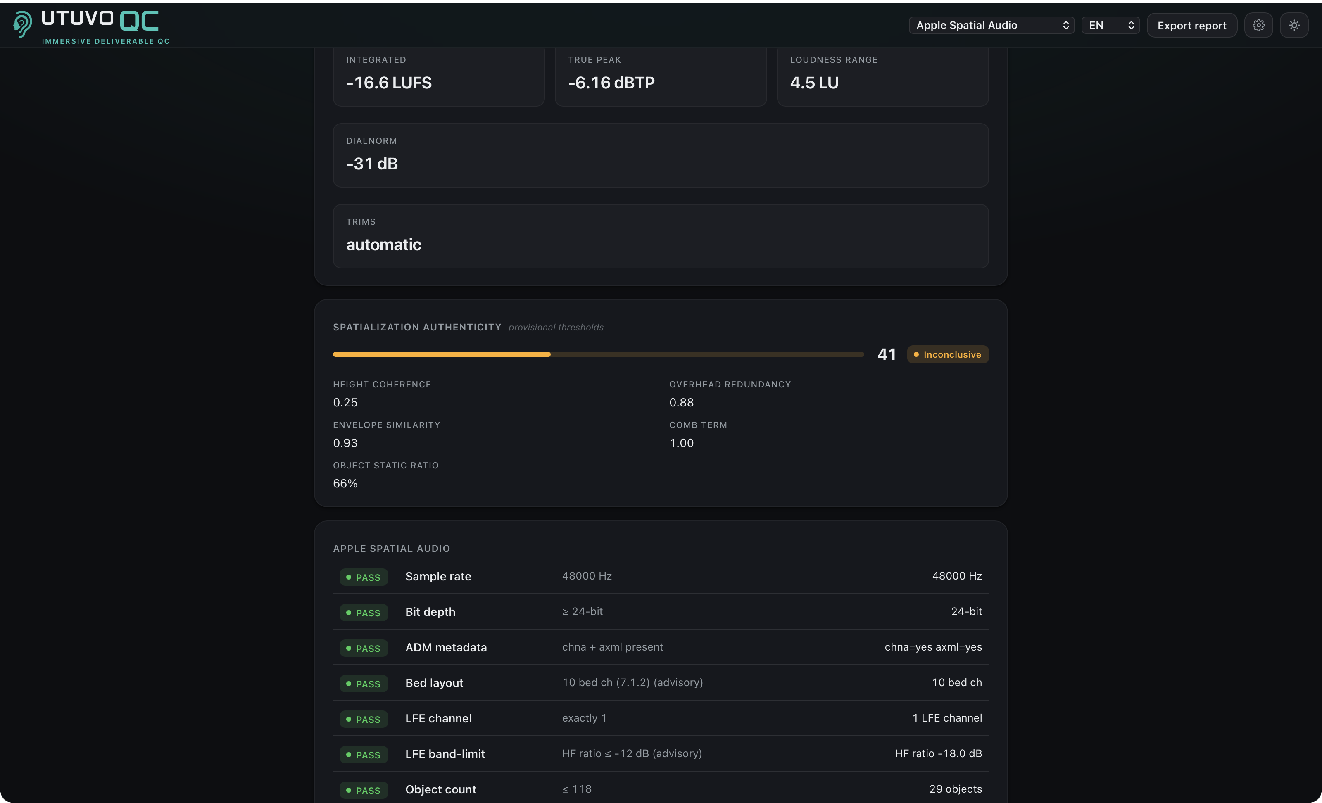The width and height of the screenshot is (1322, 803).
Task: Select the Loudness Range 4.5 LU value
Action: 814,83
